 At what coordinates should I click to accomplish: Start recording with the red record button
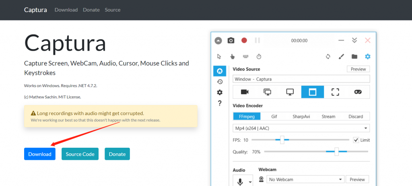click(x=244, y=40)
